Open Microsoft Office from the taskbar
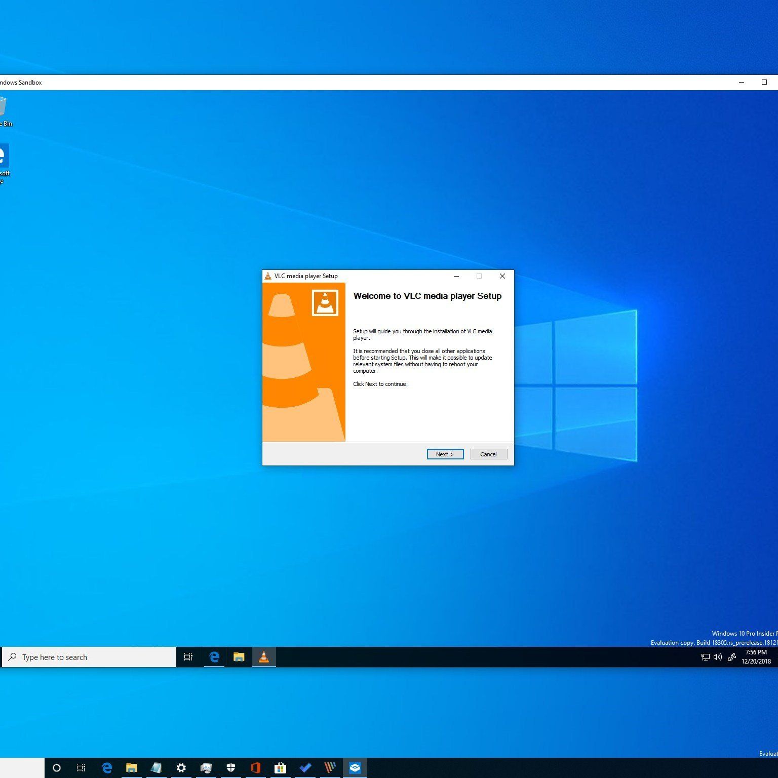Image resolution: width=778 pixels, height=778 pixels. (x=256, y=768)
